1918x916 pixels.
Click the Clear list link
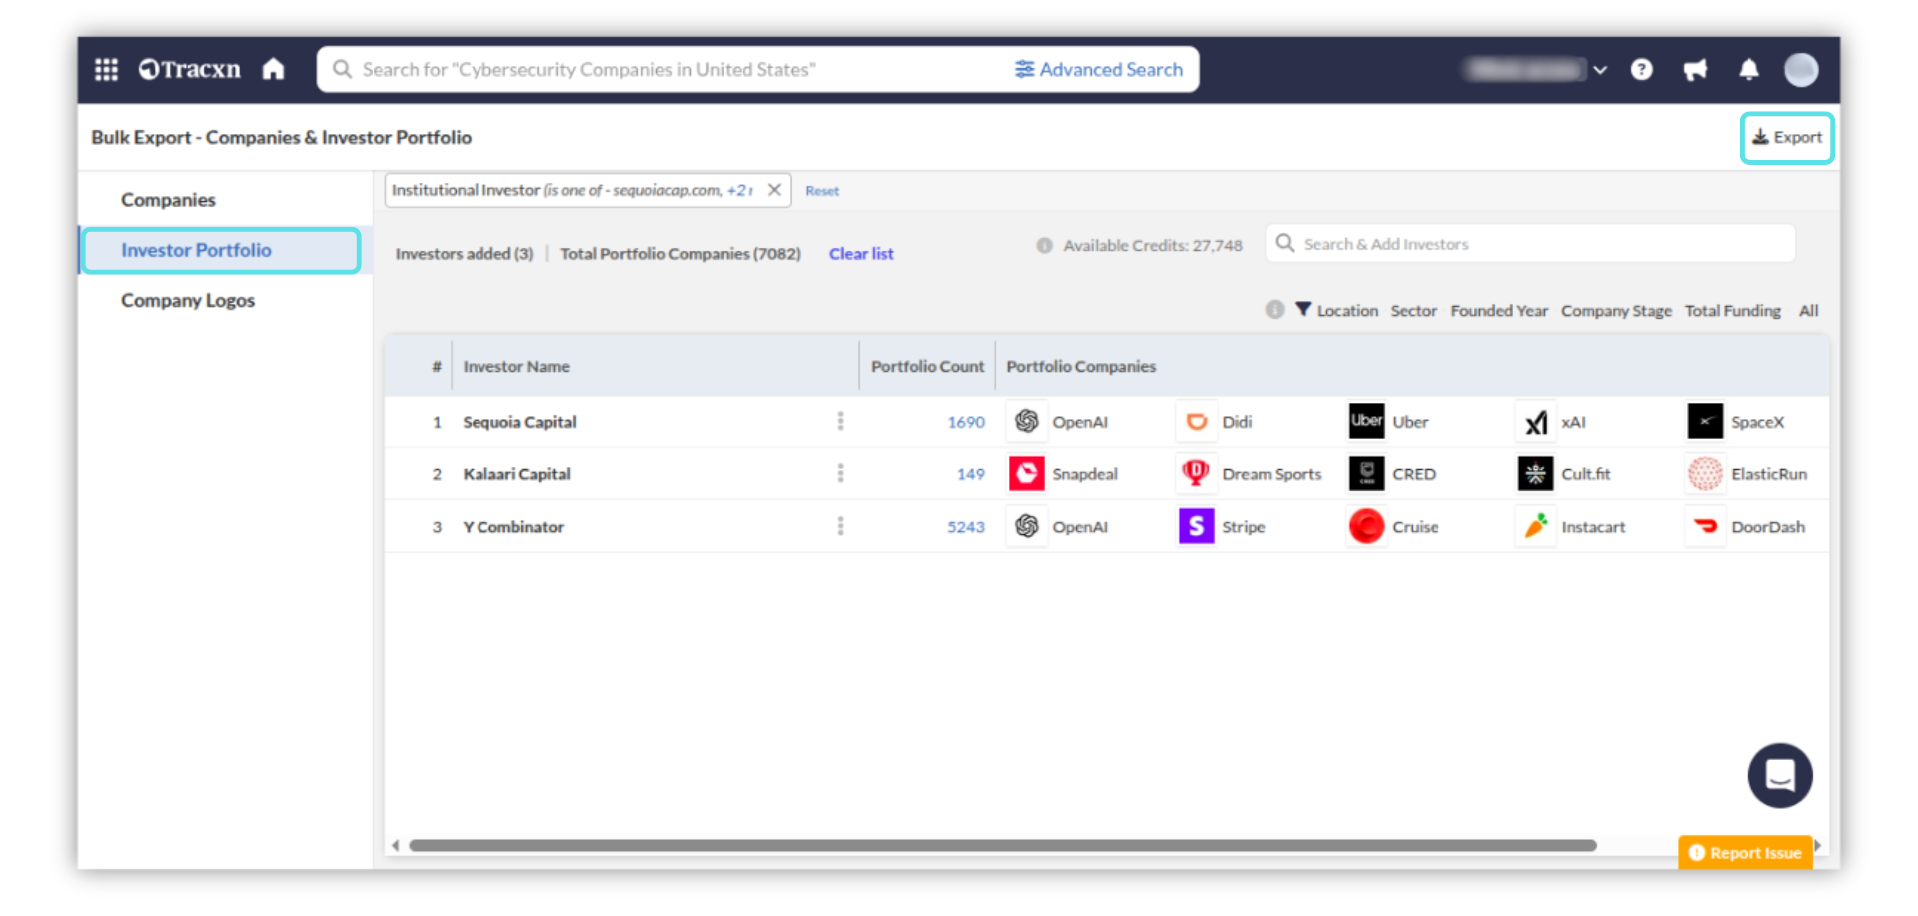[x=860, y=254]
